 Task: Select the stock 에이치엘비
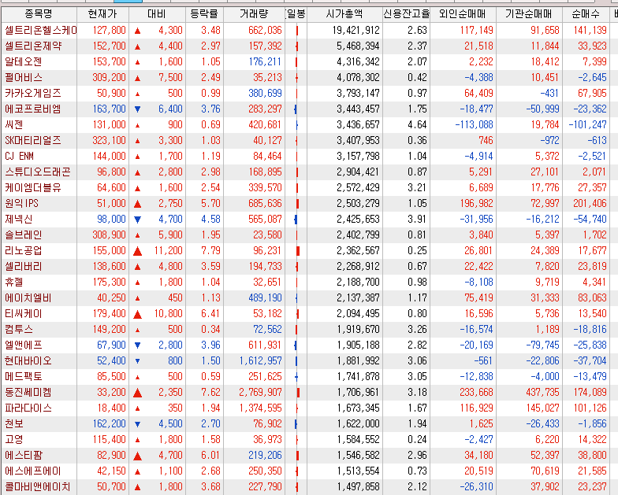point(28,297)
